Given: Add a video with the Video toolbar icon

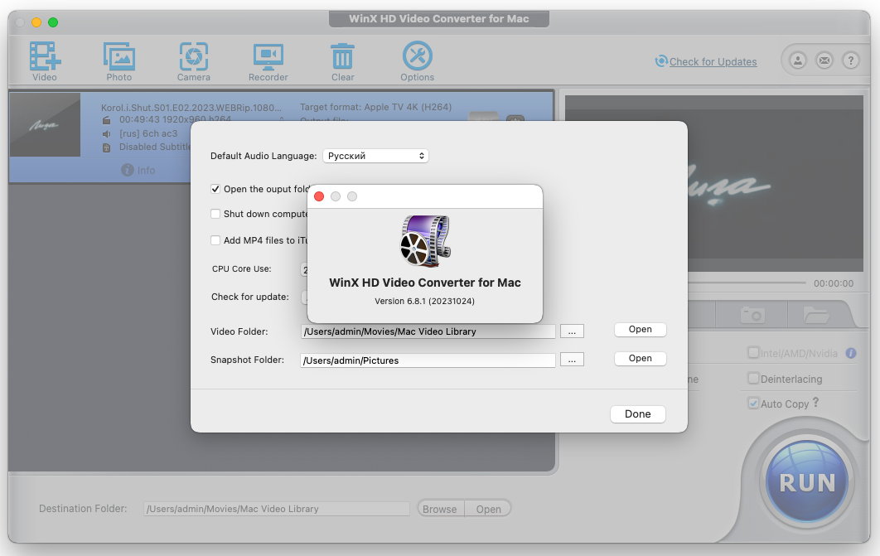Looking at the screenshot, I should [45, 61].
